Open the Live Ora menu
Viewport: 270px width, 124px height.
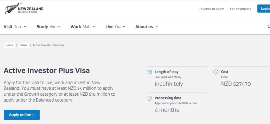click(x=115, y=27)
